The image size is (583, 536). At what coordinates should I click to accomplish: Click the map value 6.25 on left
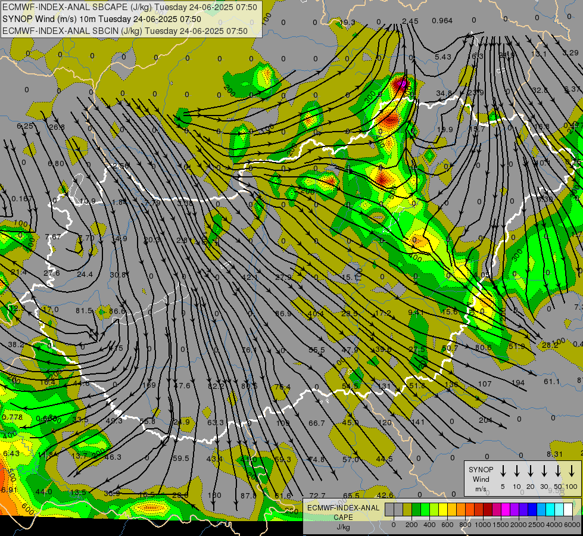pyautogui.click(x=25, y=126)
